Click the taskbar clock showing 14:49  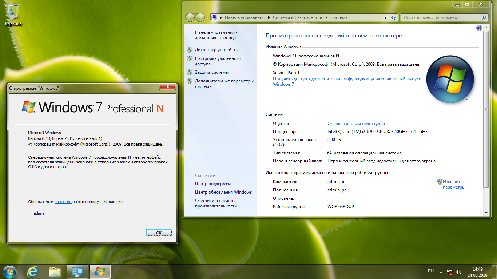[x=477, y=272]
